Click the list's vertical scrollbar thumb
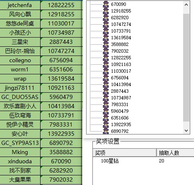The width and height of the screenshot is (194, 185). [x=186, y=68]
